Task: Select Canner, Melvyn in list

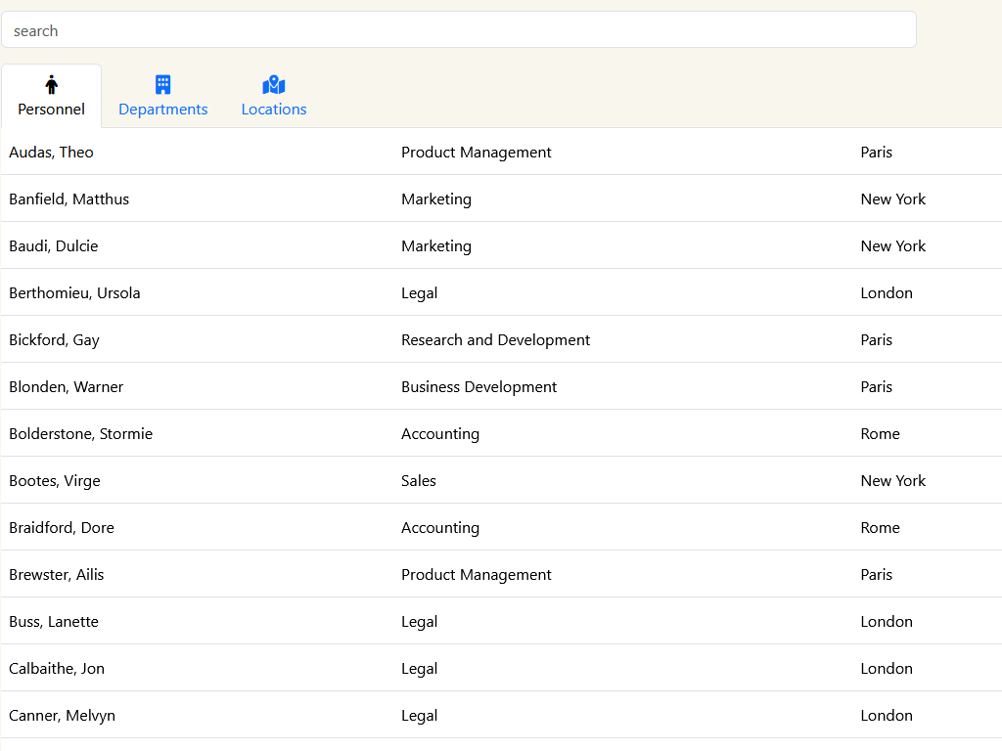Action: [x=63, y=716]
